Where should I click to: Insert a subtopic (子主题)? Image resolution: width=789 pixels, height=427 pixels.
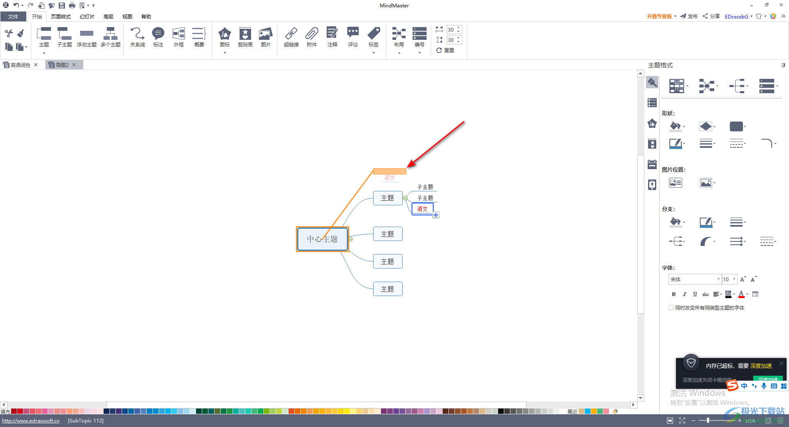pos(65,37)
